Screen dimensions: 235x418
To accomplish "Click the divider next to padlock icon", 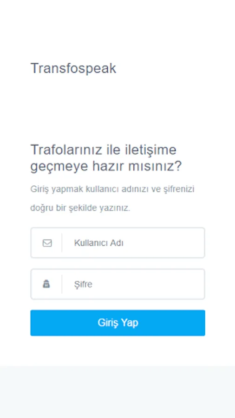I will [62, 284].
